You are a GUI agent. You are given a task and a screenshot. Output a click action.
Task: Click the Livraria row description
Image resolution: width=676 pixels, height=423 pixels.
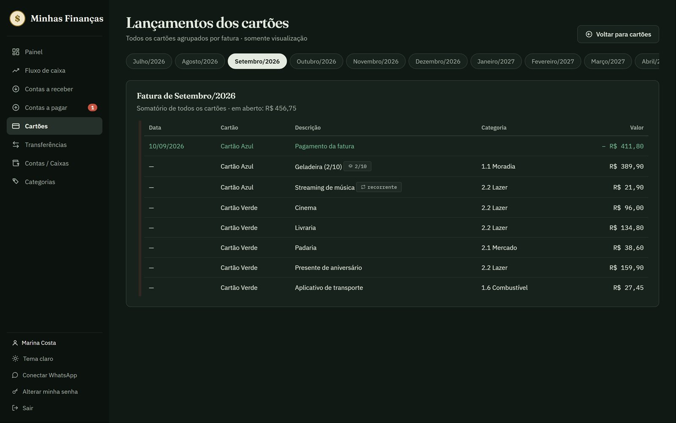[305, 228]
